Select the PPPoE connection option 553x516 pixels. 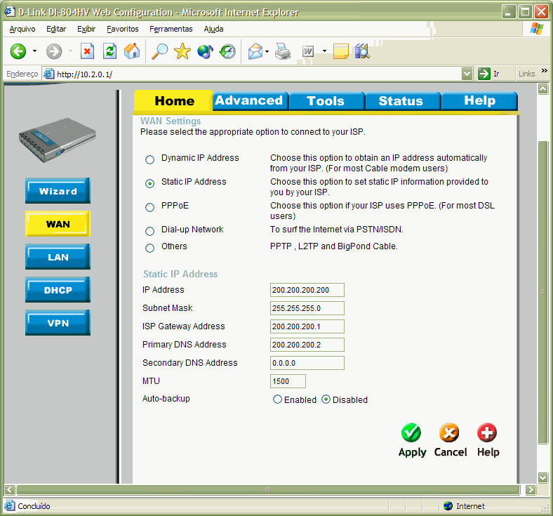click(x=149, y=207)
